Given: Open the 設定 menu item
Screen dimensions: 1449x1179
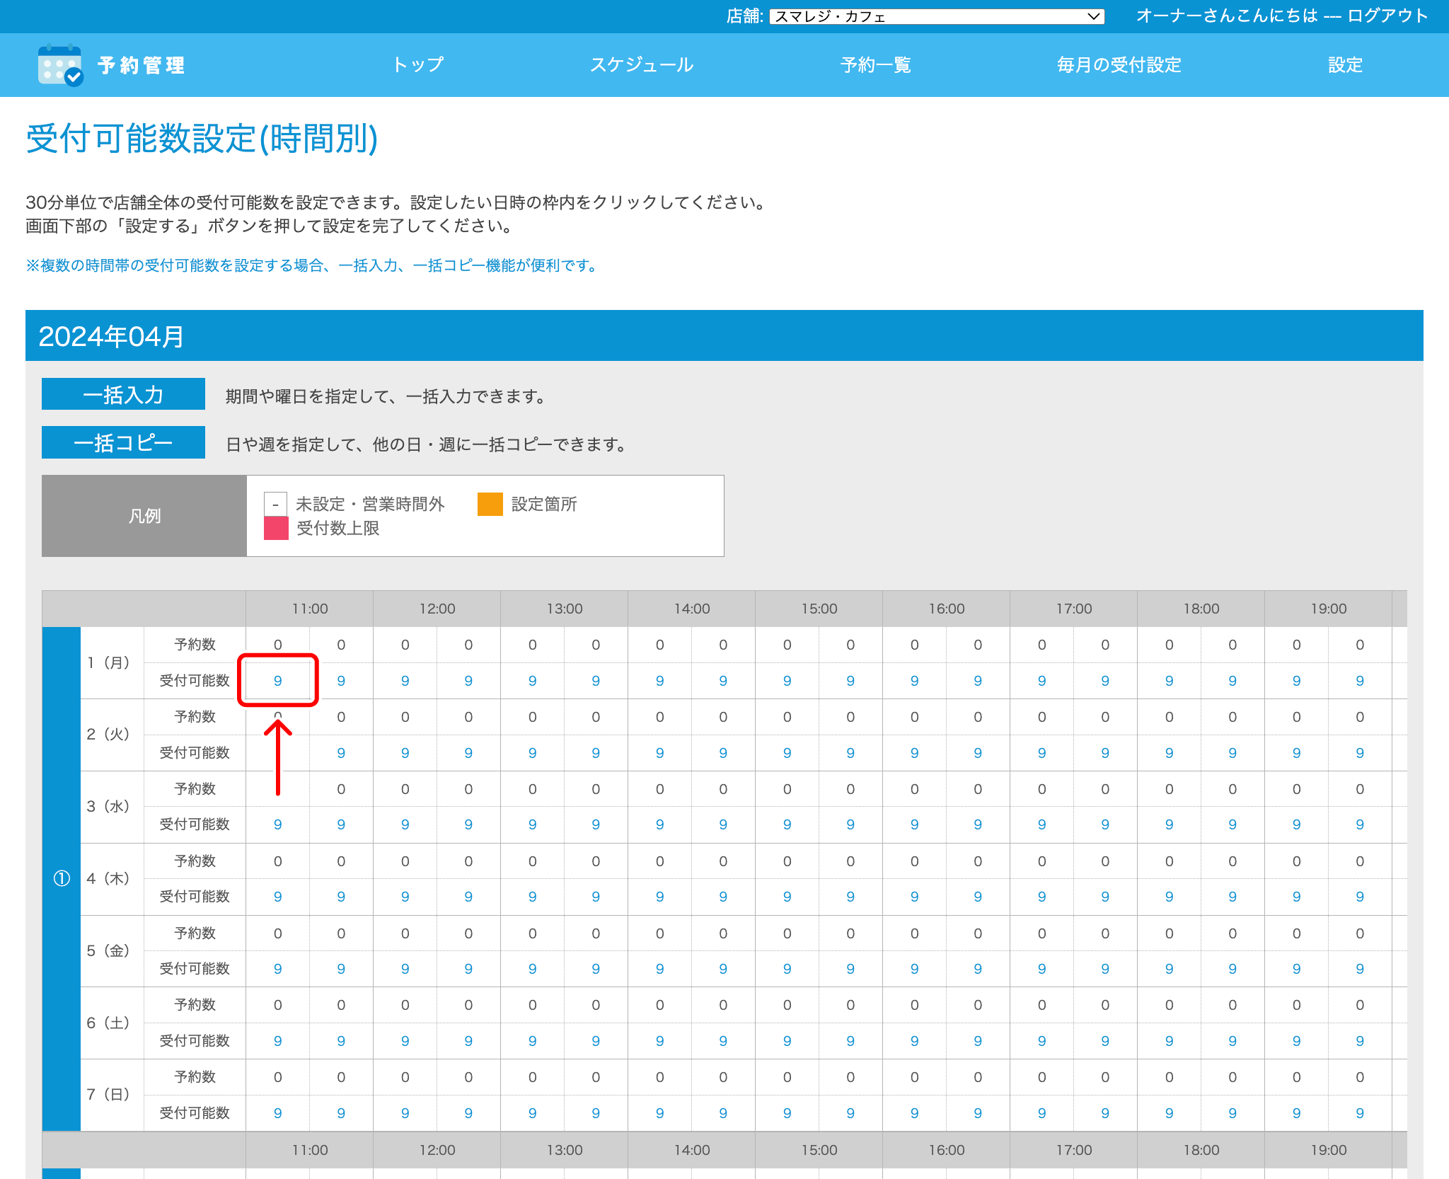Looking at the screenshot, I should click(x=1344, y=65).
